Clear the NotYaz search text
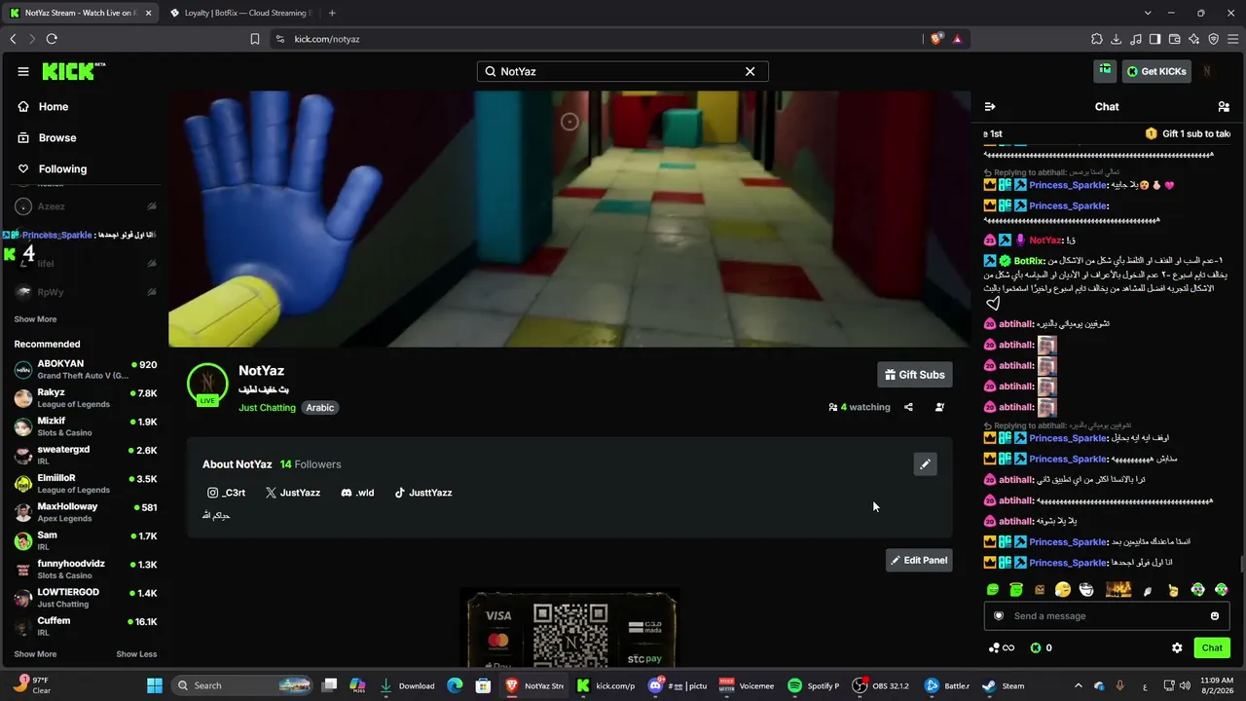 pyautogui.click(x=750, y=71)
